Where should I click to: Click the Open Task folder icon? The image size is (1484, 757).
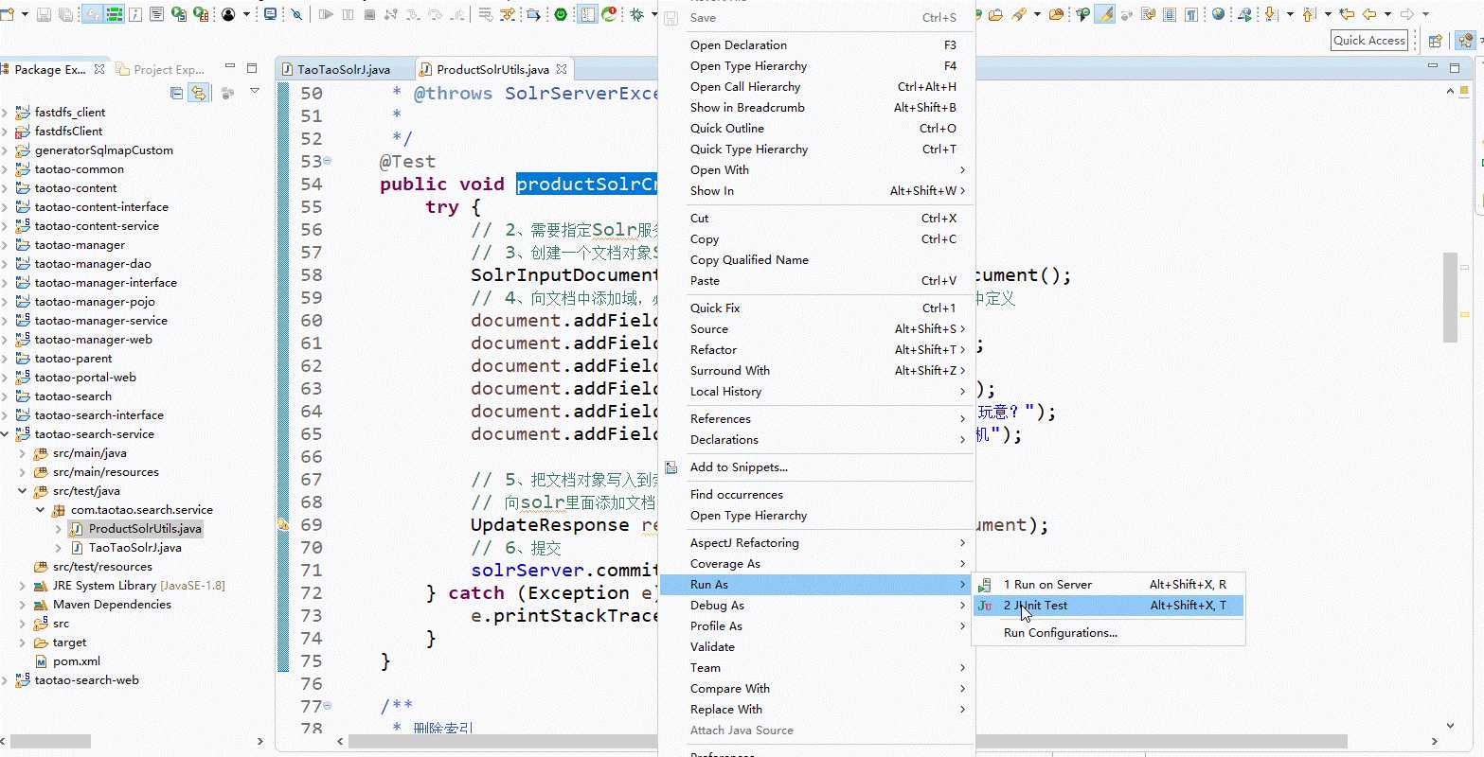tap(995, 14)
